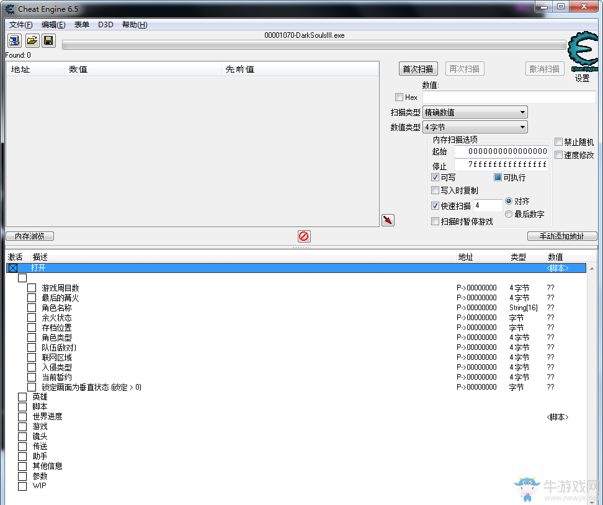Click the cheat table scrollbar up arrow
The height and width of the screenshot is (505, 603).
(592, 268)
